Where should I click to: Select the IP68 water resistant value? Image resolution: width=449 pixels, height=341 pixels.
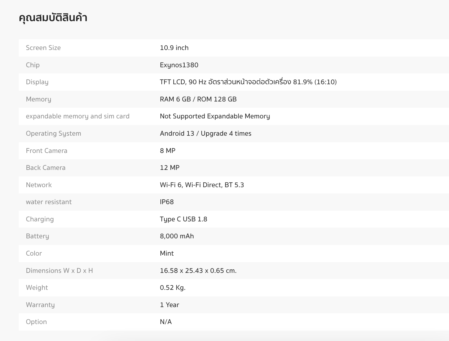(167, 202)
